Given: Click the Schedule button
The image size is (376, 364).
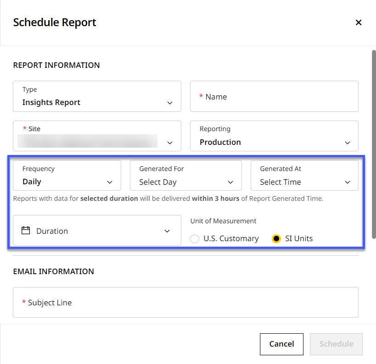Looking at the screenshot, I should (x=336, y=344).
